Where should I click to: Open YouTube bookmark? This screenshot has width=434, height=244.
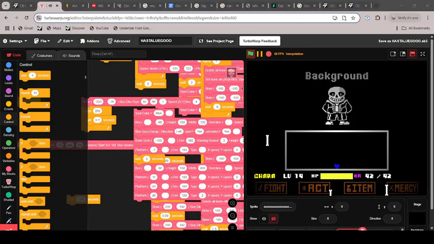[99, 28]
